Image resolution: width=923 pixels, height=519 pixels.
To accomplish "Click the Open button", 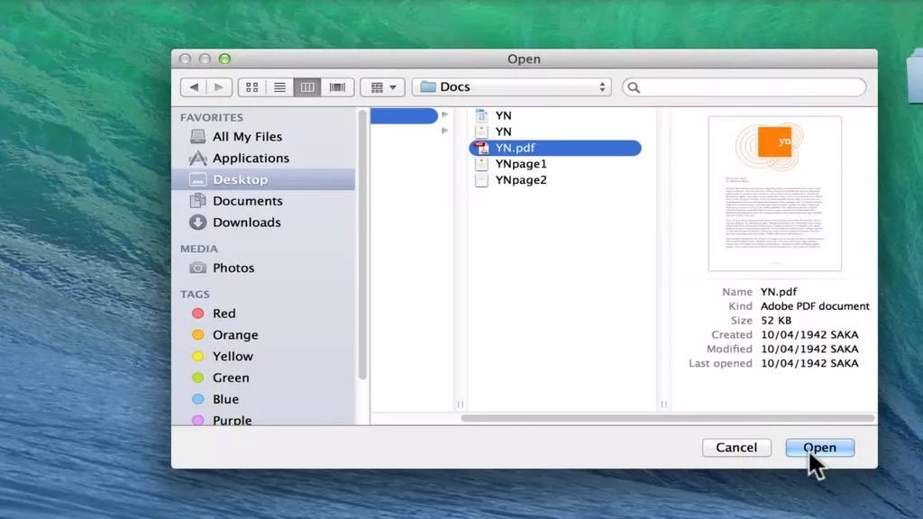I will [819, 447].
